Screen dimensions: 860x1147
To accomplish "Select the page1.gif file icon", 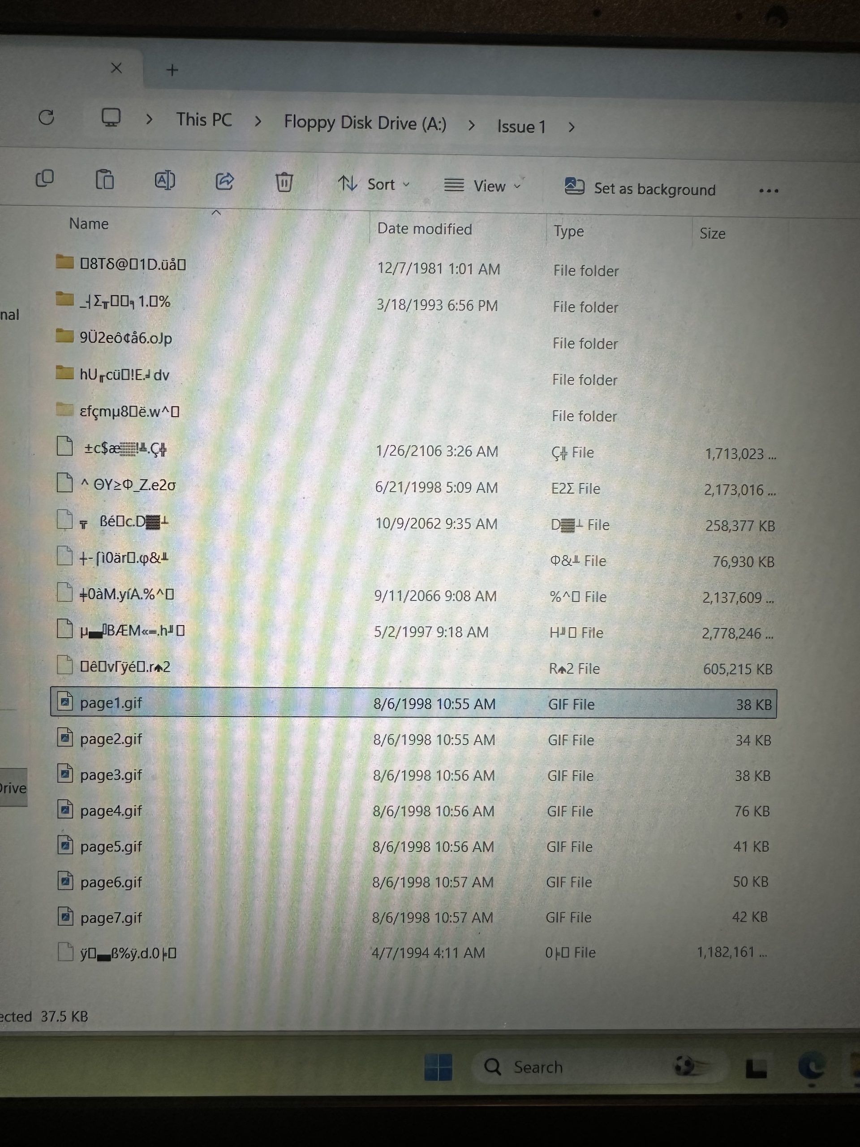I will (65, 702).
